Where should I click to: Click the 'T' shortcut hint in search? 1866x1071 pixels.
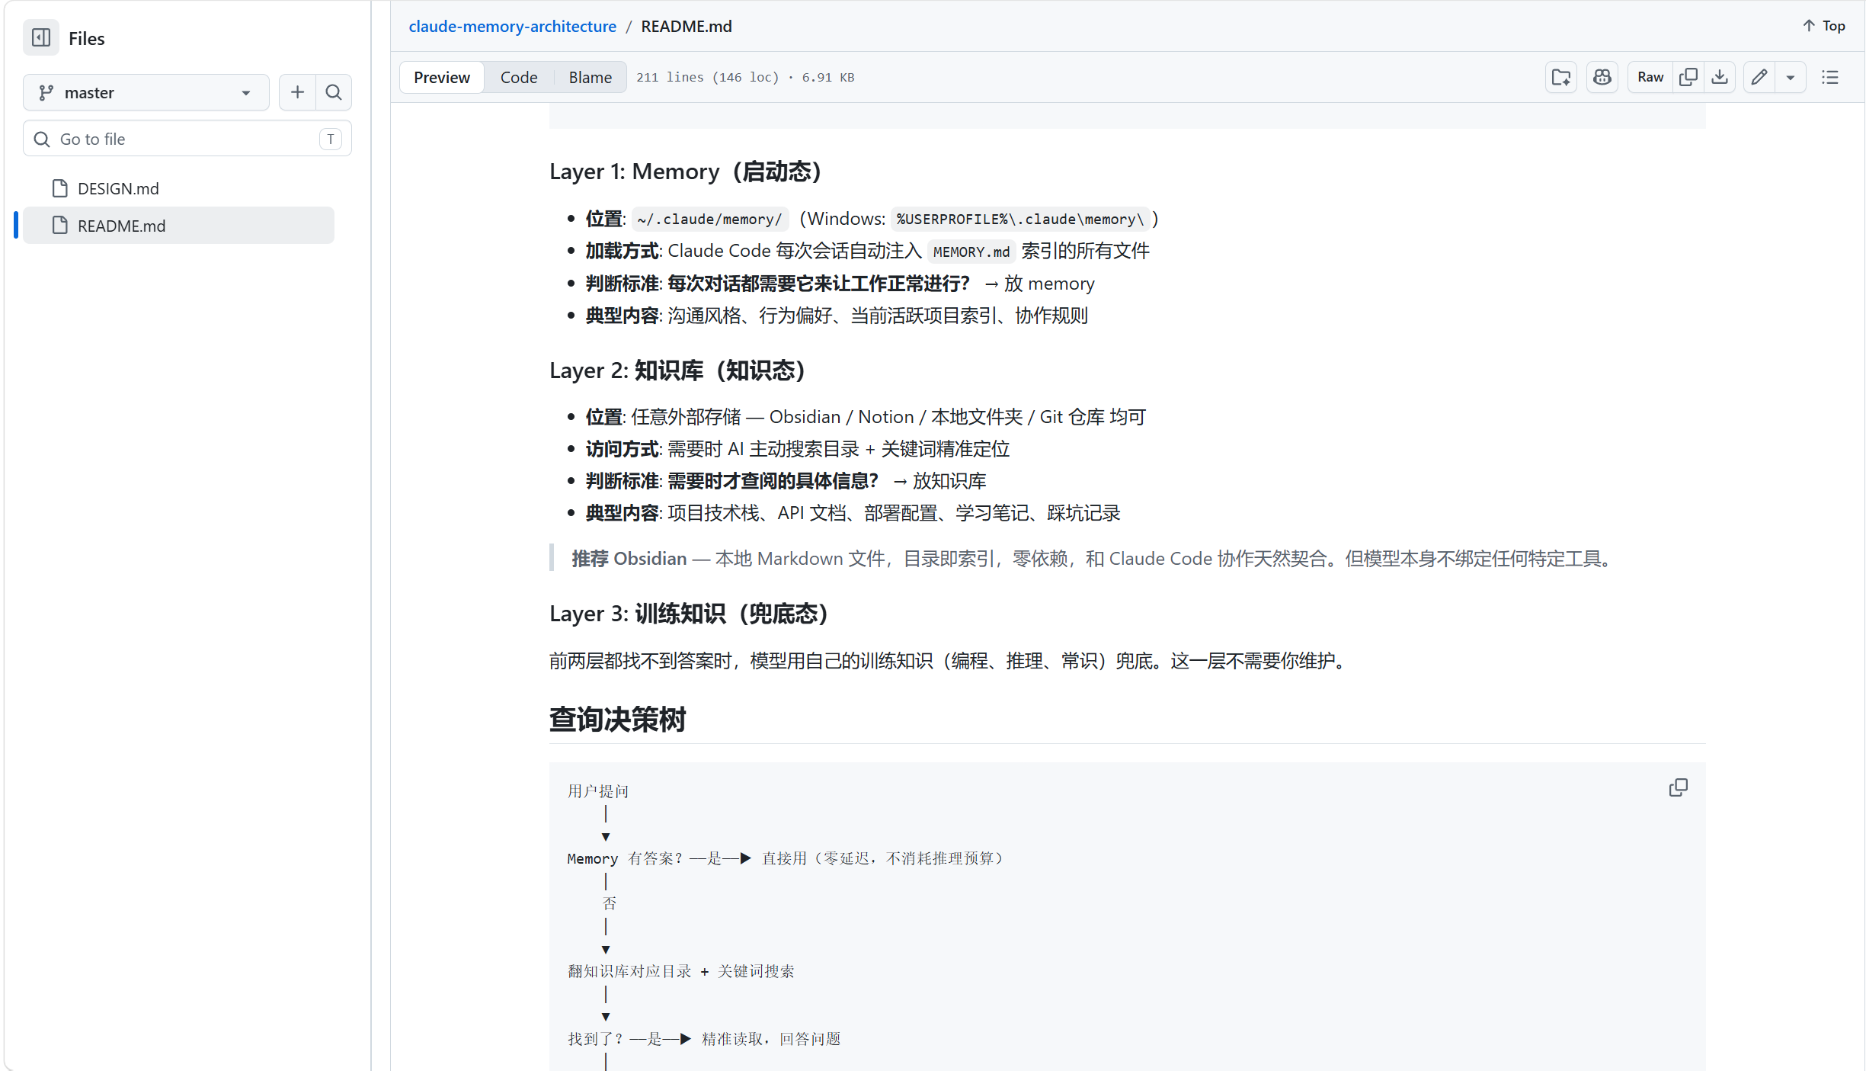[330, 139]
